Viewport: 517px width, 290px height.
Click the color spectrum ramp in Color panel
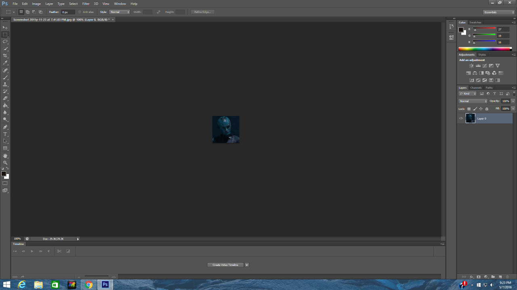tap(485, 48)
